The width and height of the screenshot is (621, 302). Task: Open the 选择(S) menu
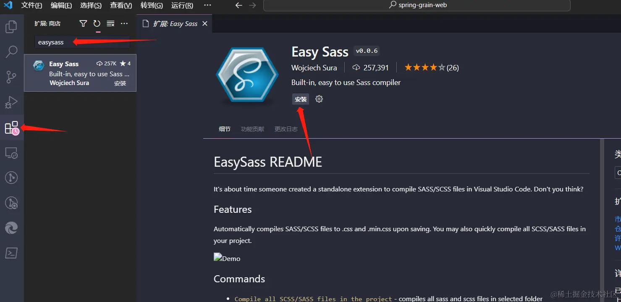91,5
